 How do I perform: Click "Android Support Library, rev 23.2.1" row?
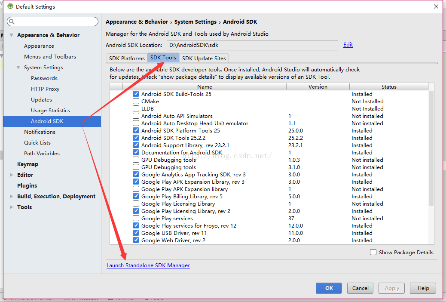pos(269,145)
